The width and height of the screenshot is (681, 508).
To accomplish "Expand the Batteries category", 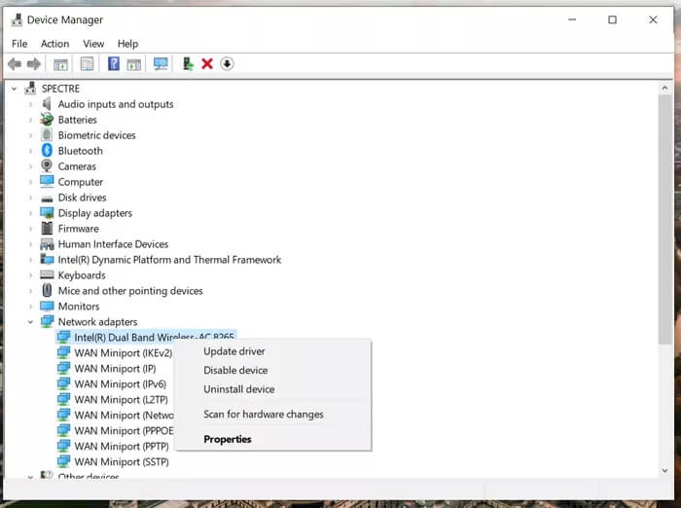I will pos(30,120).
